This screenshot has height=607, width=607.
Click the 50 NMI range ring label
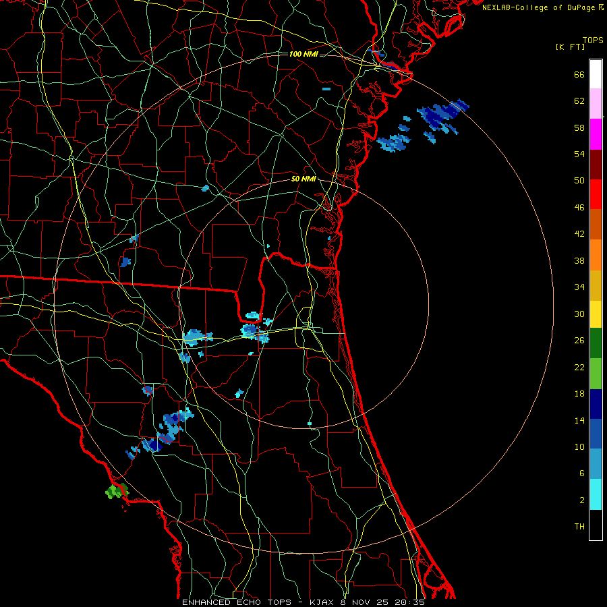point(303,179)
